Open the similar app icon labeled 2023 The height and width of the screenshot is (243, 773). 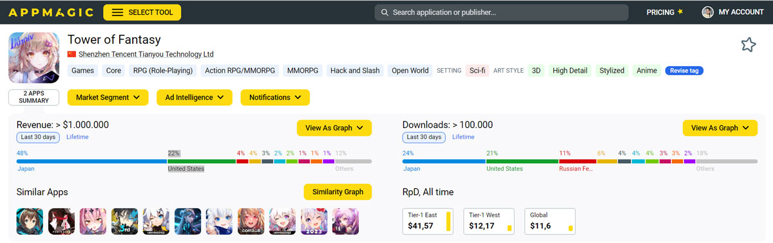[x=314, y=221]
